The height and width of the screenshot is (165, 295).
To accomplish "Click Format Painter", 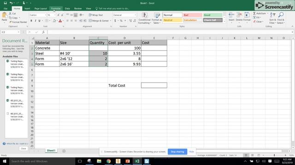I will [18, 22].
